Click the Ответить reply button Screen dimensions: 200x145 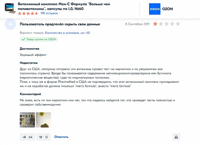tap(61, 137)
